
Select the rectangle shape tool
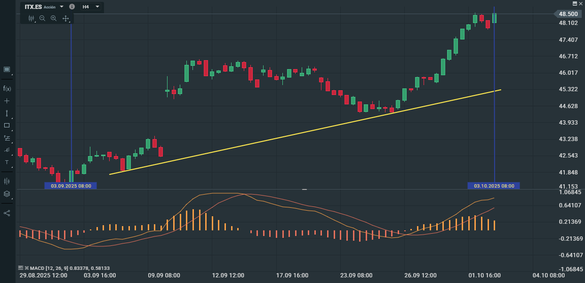[x=7, y=126]
